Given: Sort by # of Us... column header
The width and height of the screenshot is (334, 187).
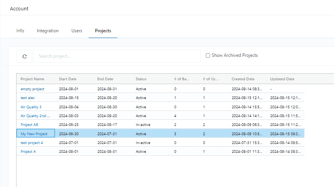Looking at the screenshot, I should pos(210,79).
